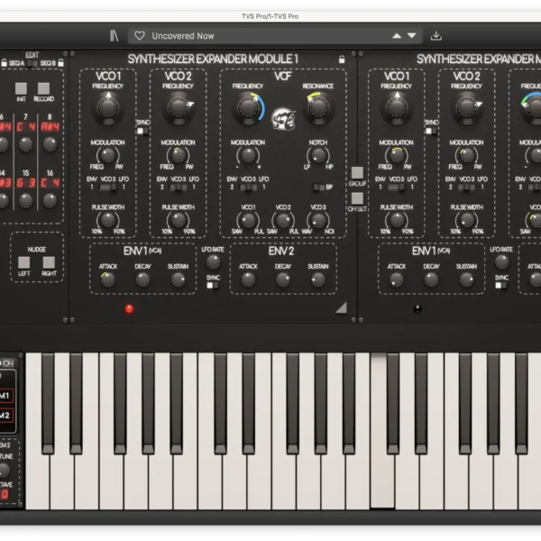The height and width of the screenshot is (541, 541).
Task: Toggle Module 2 LFO rate SYNC switch
Action: [501, 285]
